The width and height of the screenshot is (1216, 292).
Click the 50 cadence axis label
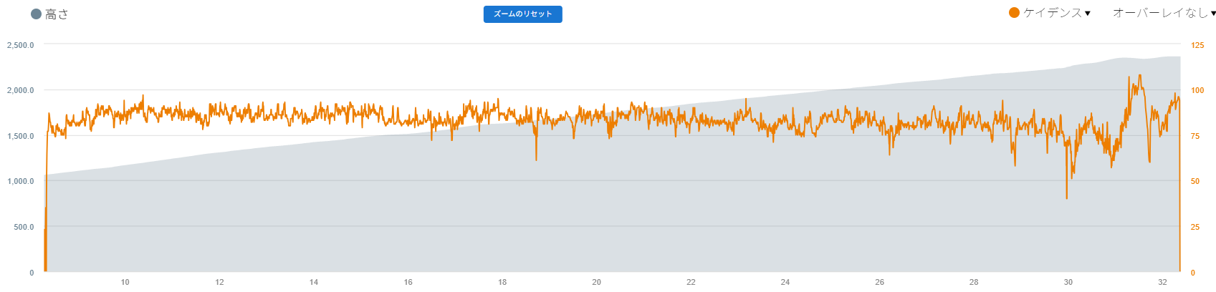(x=1195, y=181)
